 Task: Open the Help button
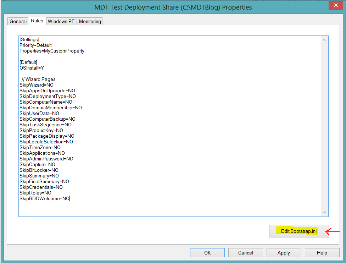(x=322, y=253)
